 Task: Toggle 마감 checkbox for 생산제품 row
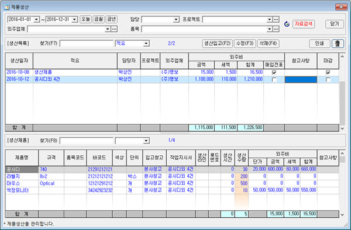[328, 72]
